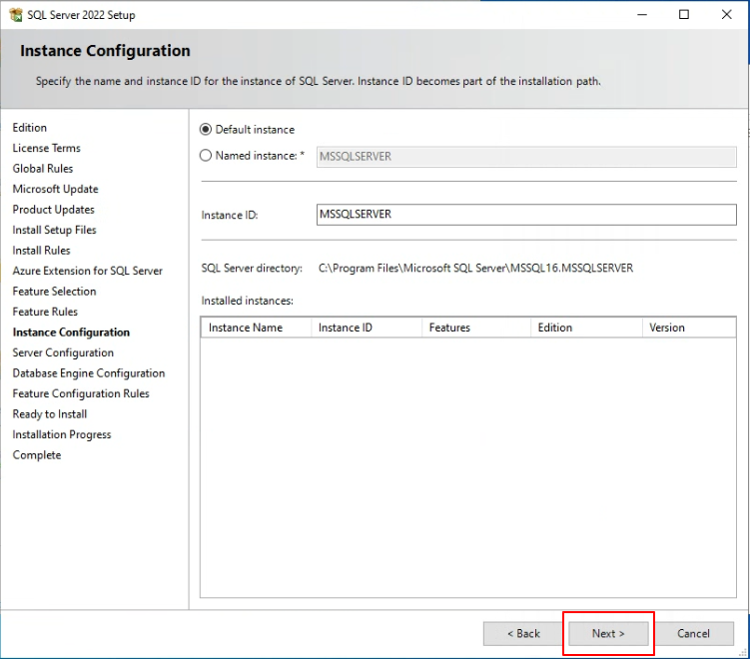Minimize the SQL Server 2022 Setup window

coord(642,15)
